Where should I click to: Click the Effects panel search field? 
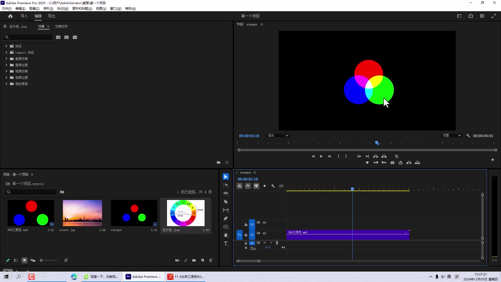point(28,37)
